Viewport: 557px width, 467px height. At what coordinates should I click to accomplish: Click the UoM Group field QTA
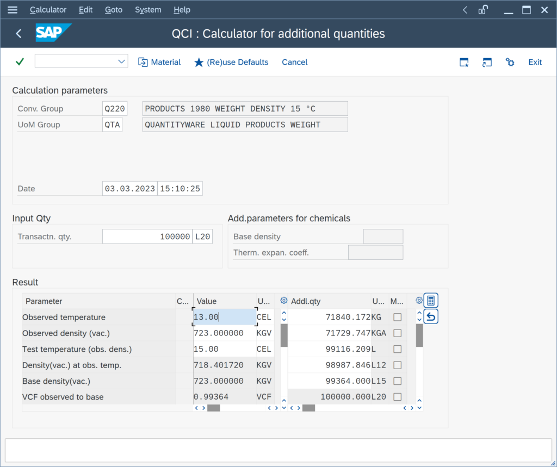coord(112,124)
